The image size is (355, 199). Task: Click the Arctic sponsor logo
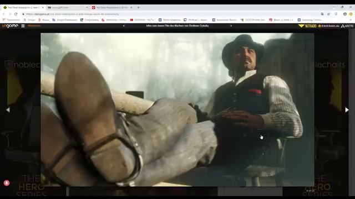click(347, 26)
